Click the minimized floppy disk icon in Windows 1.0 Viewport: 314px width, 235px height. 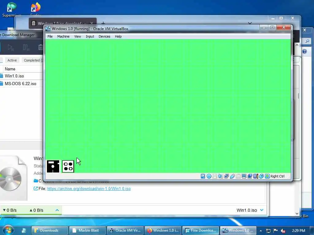53,166
